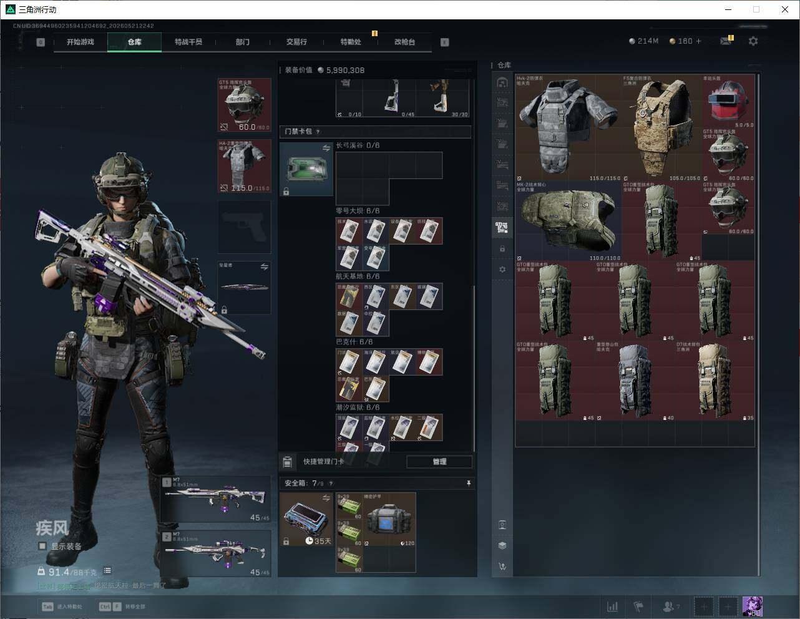This screenshot has width=800, height=619.
Task: Open the 开始游戏 tab
Action: coord(80,42)
